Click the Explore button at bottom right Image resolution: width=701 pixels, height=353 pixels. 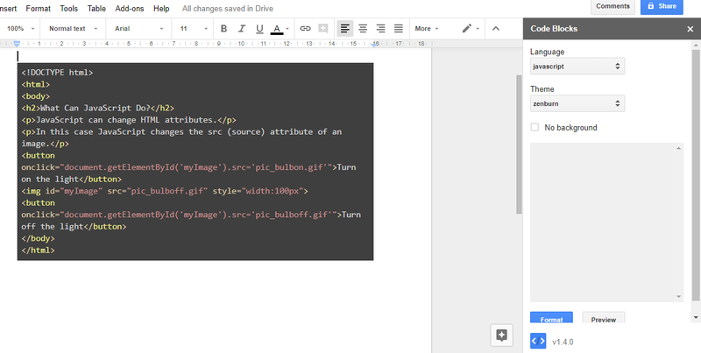click(x=501, y=335)
